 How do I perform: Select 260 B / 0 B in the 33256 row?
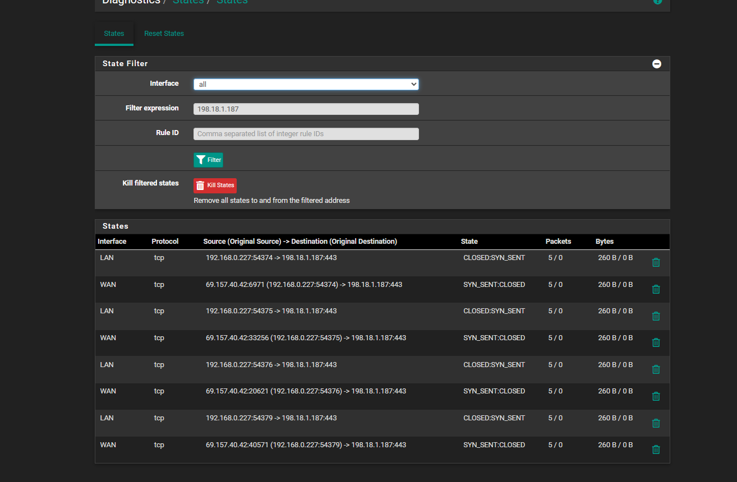pyautogui.click(x=615, y=338)
